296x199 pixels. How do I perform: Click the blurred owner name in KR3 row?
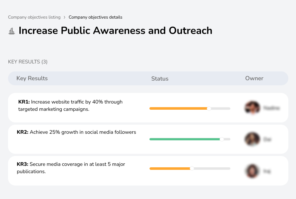(267, 171)
